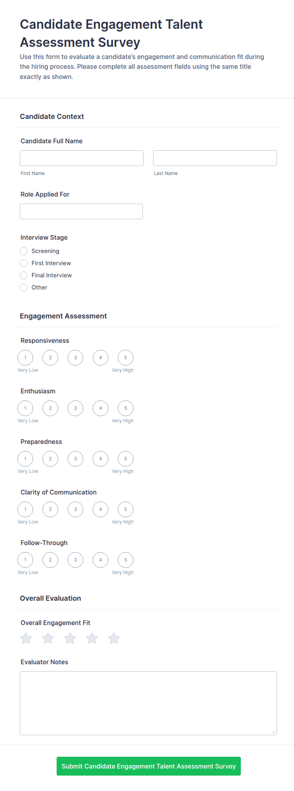Give five stars for Overall Engagement Fit
294x791 pixels.
tap(114, 638)
